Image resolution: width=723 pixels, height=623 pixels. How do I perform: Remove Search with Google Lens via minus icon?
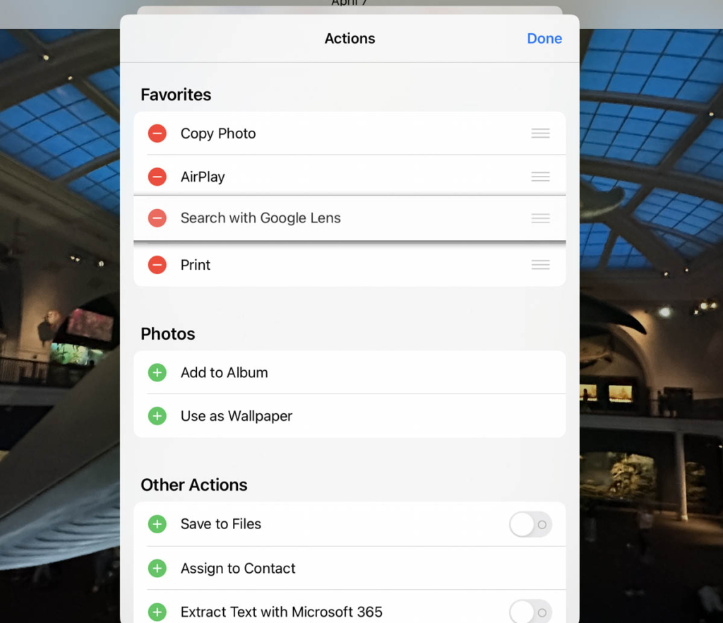(157, 218)
